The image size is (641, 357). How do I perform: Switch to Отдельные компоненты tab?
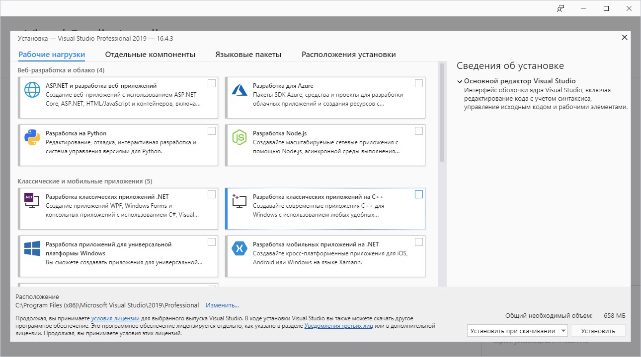point(150,55)
